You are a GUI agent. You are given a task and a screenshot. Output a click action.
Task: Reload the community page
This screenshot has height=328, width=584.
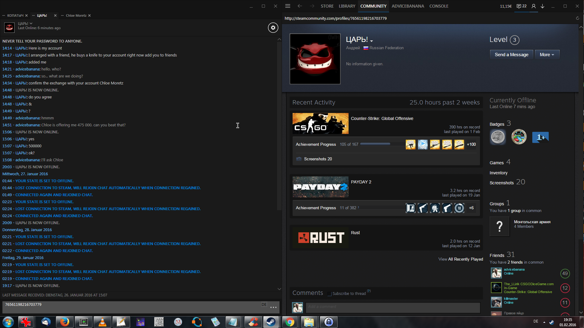pyautogui.click(x=577, y=18)
